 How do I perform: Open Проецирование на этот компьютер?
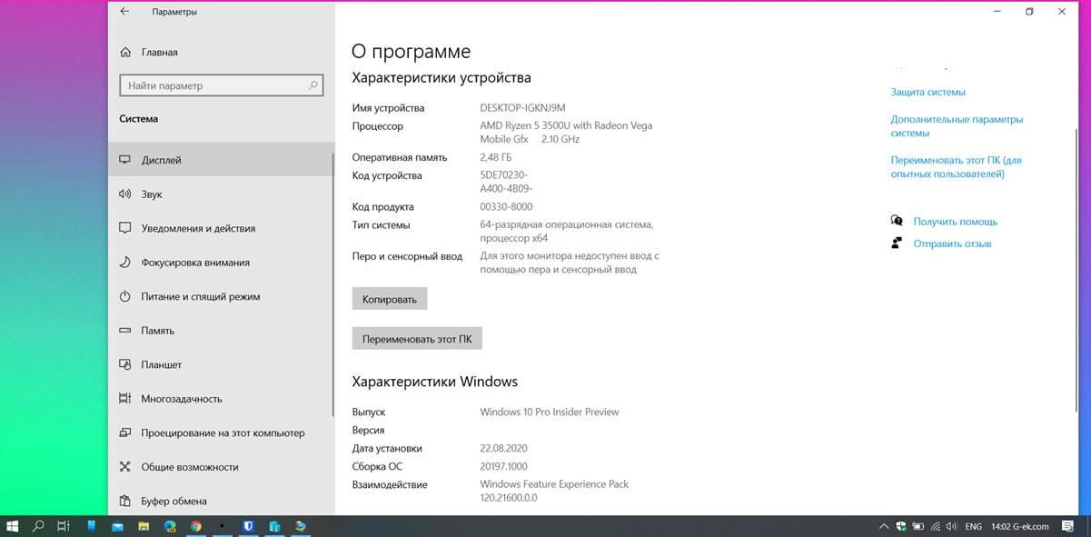pyautogui.click(x=221, y=433)
